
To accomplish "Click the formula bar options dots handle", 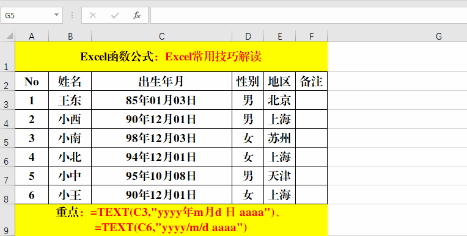I will coord(72,15).
